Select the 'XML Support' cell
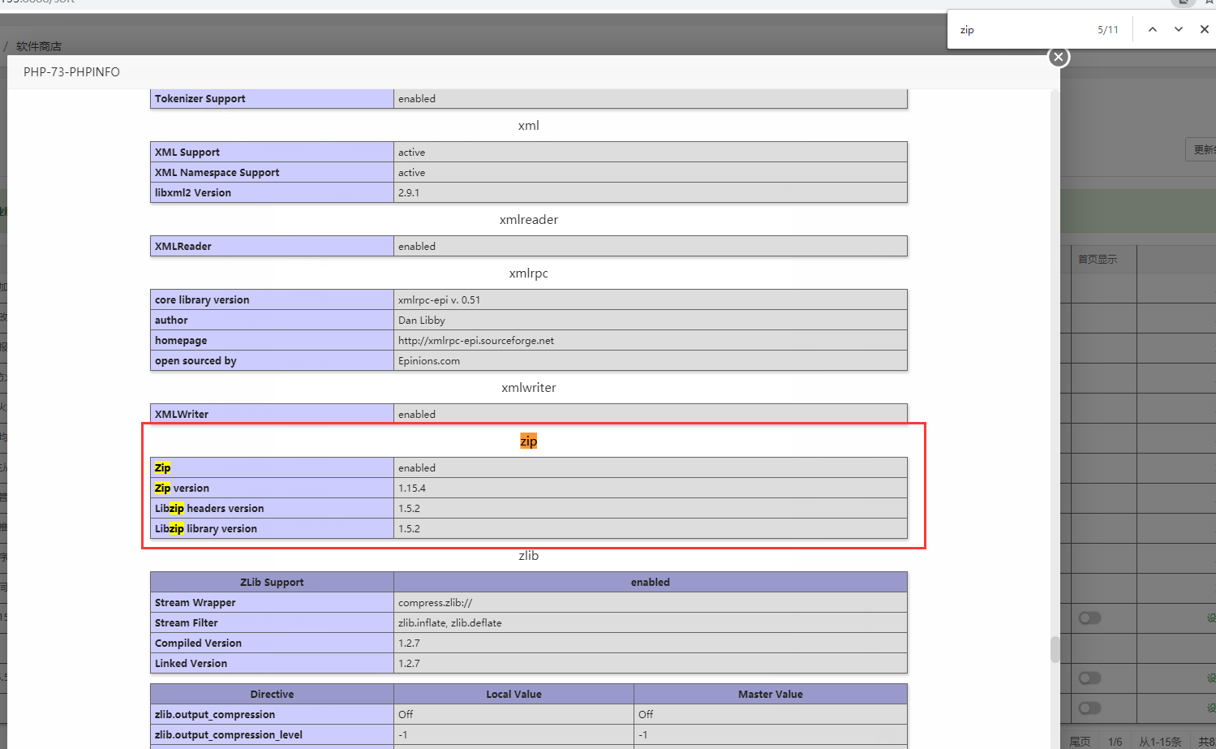The width and height of the screenshot is (1216, 749). tap(272, 153)
